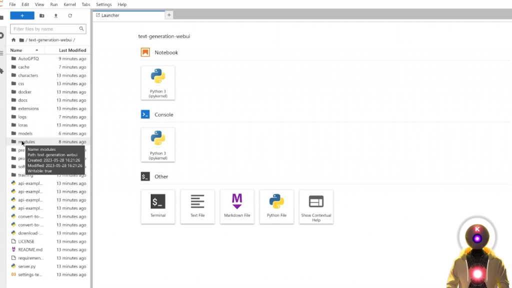Click the 6 minutes ago modified time

[x=72, y=133]
